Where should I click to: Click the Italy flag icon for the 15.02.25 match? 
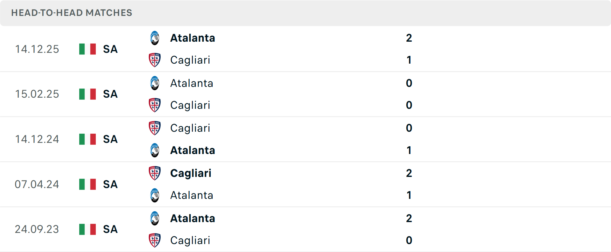(x=87, y=94)
